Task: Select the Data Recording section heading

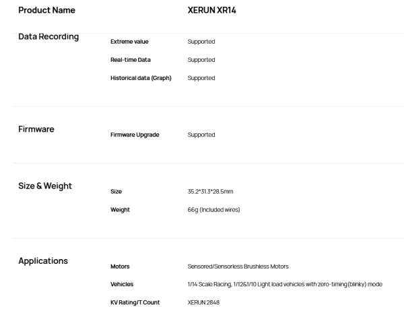Action: click(48, 37)
